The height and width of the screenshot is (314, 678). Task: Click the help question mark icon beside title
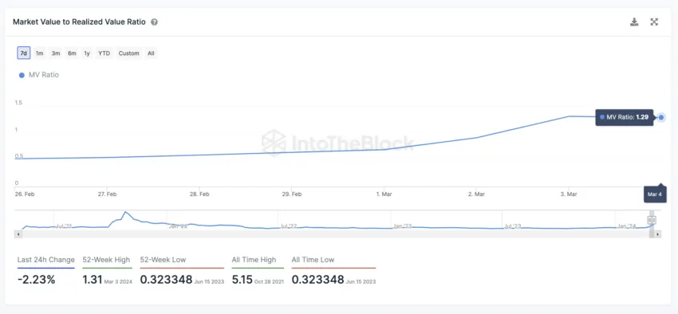(154, 22)
